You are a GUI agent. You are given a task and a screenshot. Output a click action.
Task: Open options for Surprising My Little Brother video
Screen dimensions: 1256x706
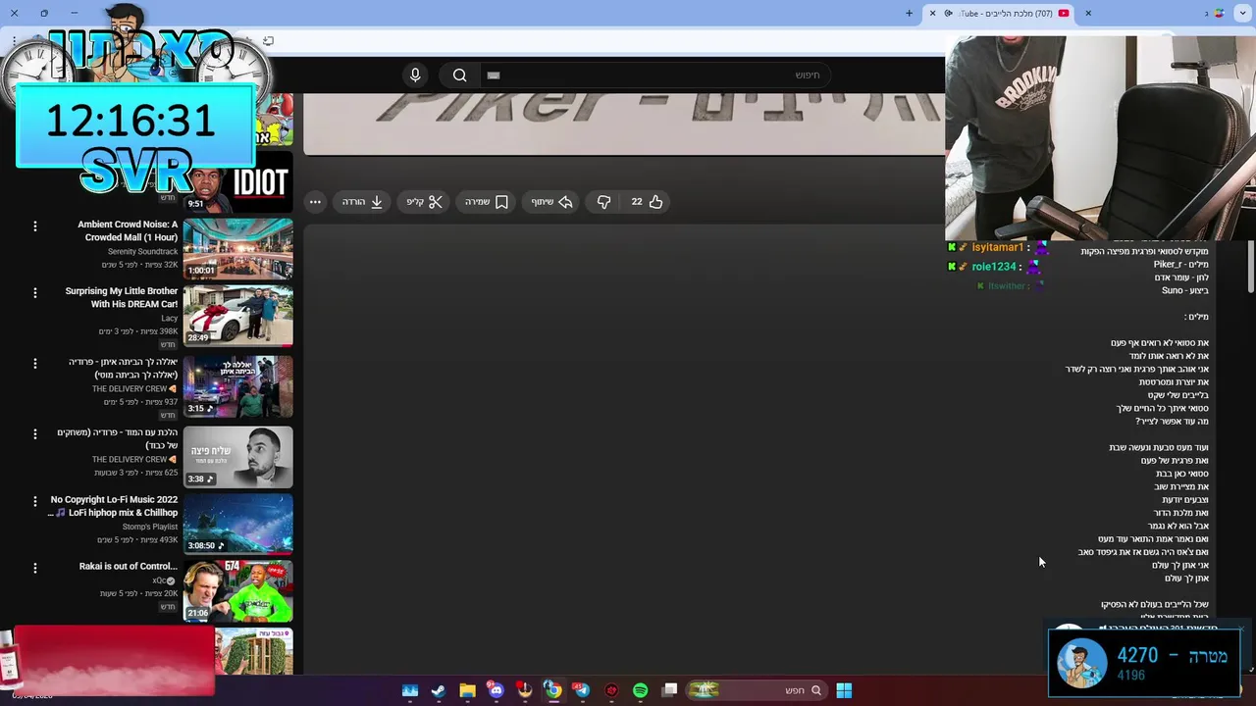(x=35, y=292)
